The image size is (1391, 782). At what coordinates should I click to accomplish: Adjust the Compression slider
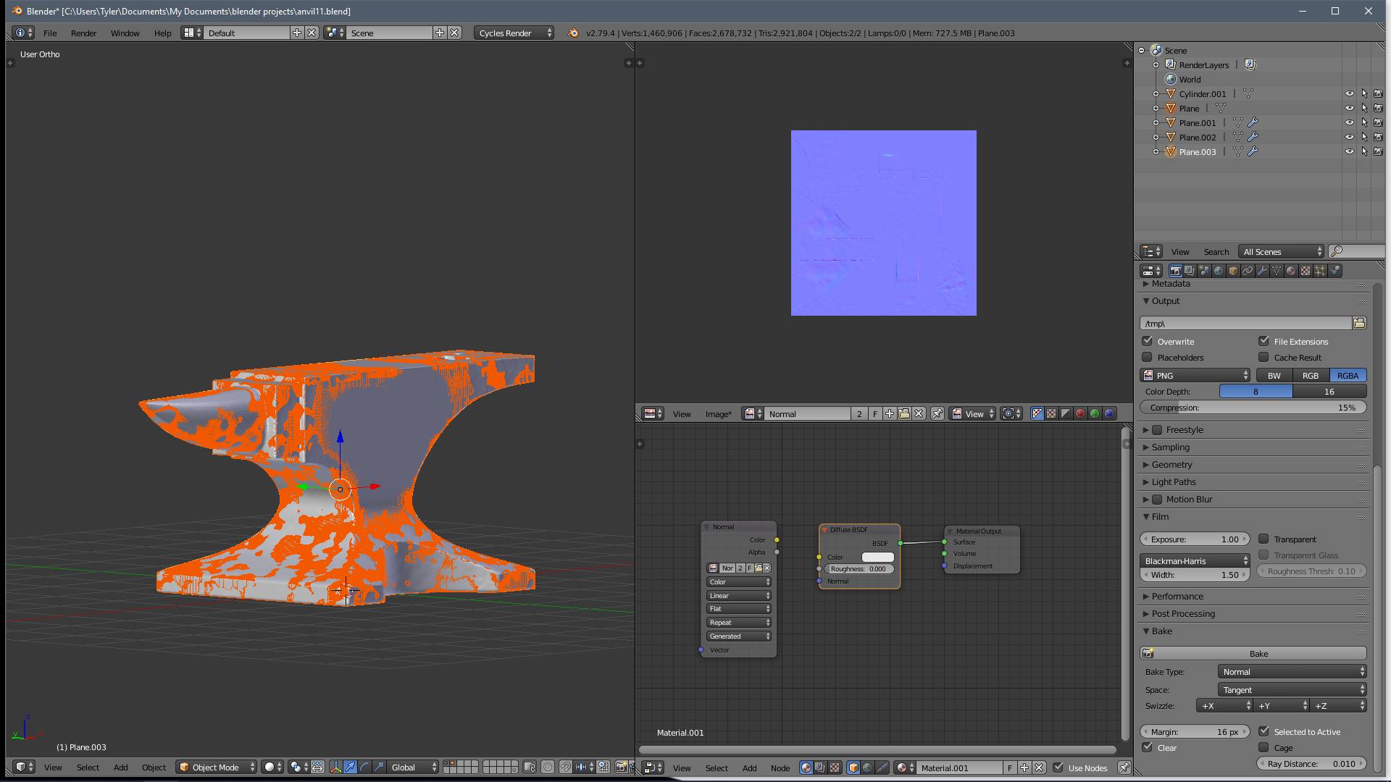(1253, 408)
